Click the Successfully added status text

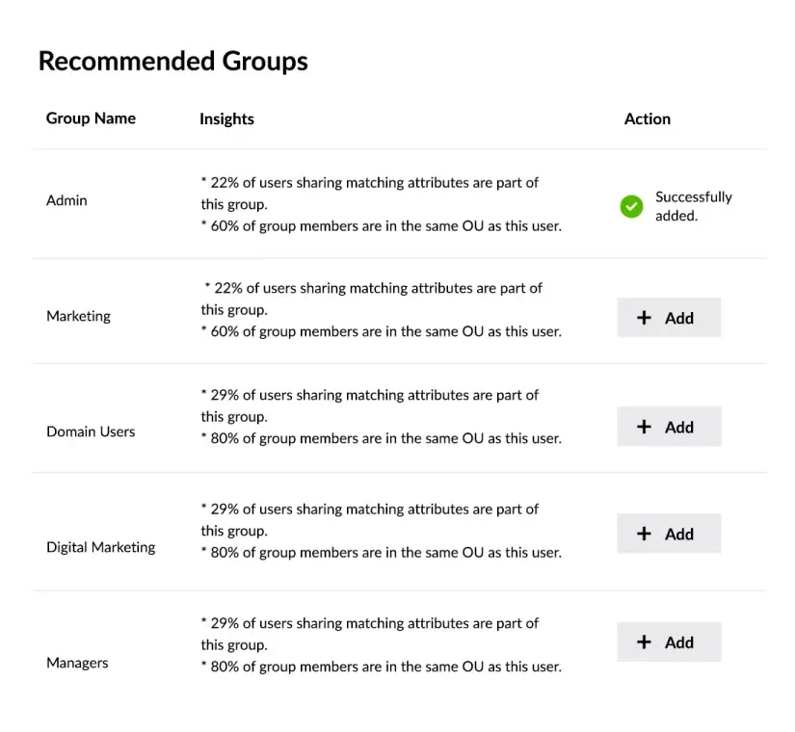coord(694,206)
